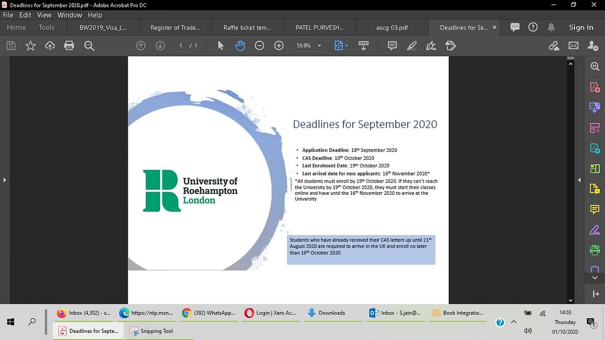Click the document scrollbar up arrow

click(571, 64)
